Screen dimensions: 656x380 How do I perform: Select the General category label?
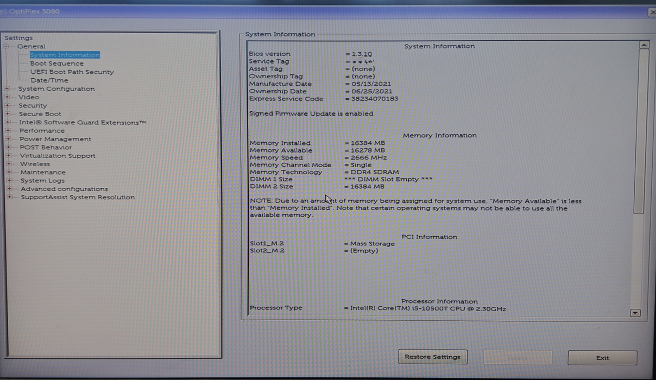[x=31, y=47]
